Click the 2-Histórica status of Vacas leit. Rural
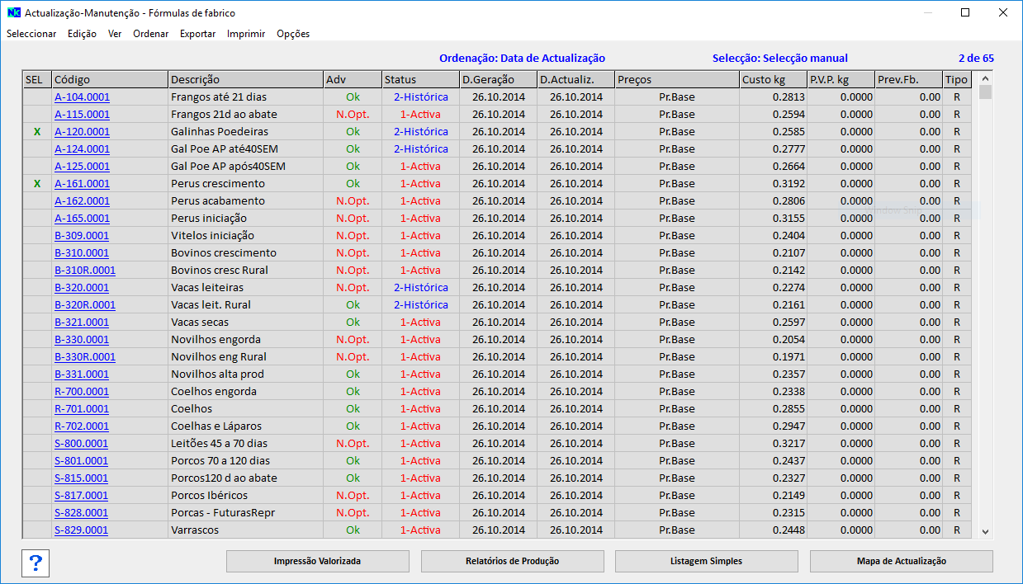This screenshot has width=1023, height=584. (420, 305)
